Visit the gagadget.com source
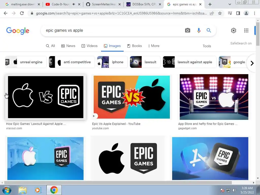Image resolution: width=260 pixels, height=195 pixels. [x=187, y=128]
